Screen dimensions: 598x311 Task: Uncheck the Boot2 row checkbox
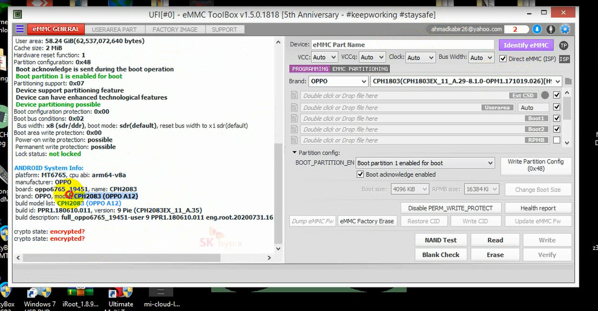(557, 129)
